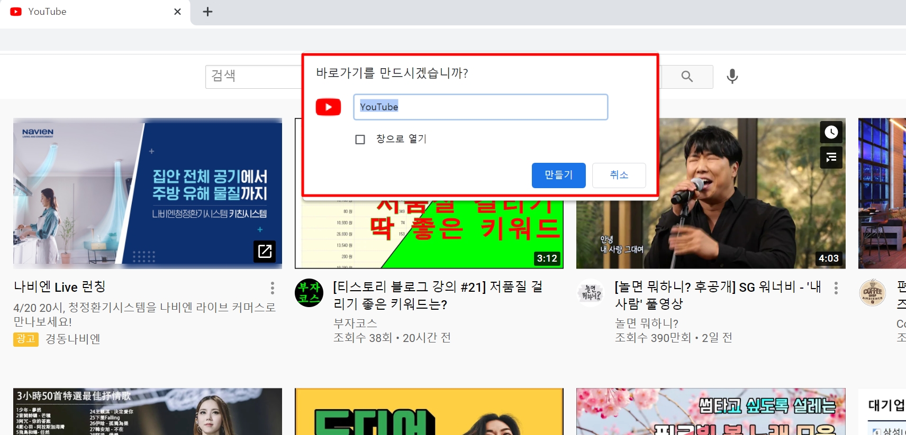The image size is (906, 435).
Task: Click the '경동나비엔' advertiser name
Action: [73, 339]
